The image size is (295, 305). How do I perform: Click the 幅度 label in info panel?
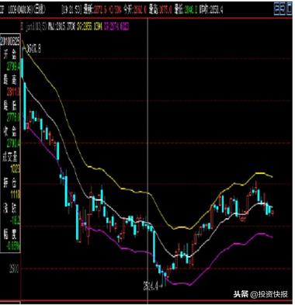(x=10, y=234)
